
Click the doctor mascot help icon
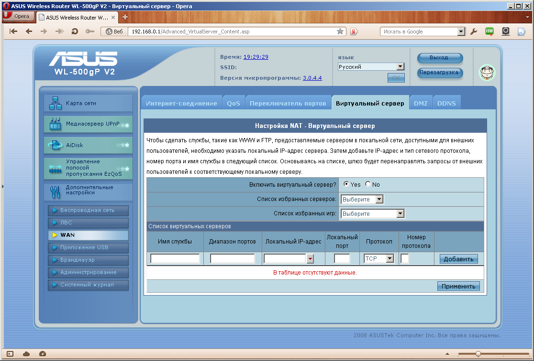click(x=487, y=73)
